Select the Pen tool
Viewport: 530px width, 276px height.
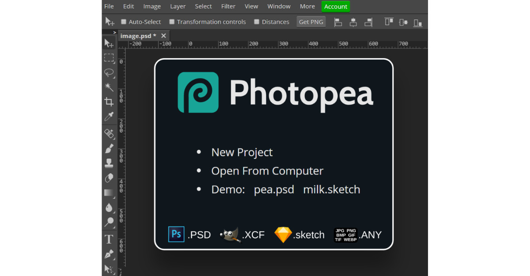click(x=109, y=254)
